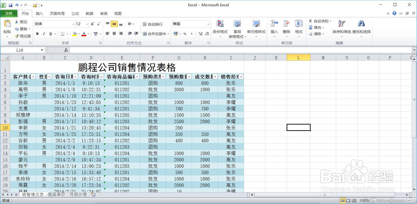417x204 pixels.
Task: Expand the Name Box dropdown arrow
Action: click(x=42, y=50)
